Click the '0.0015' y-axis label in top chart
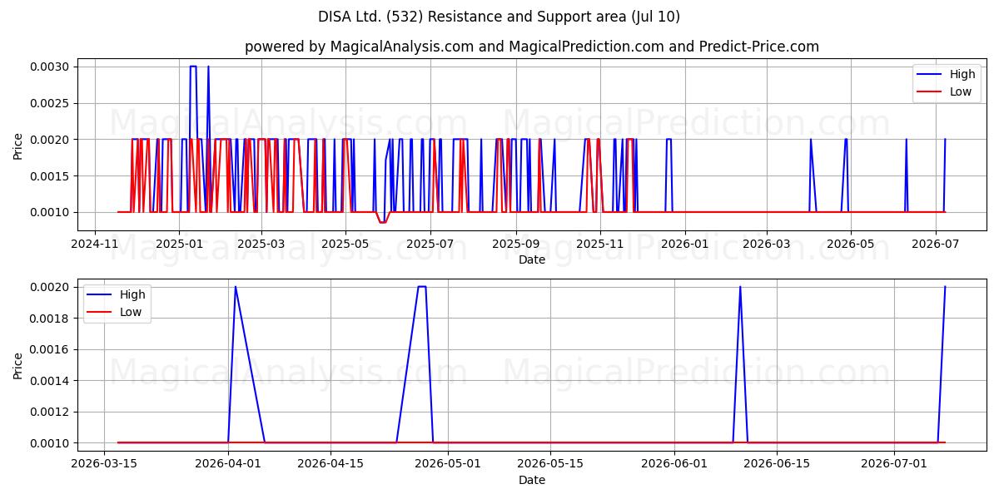This screenshot has width=999, height=499. pyautogui.click(x=52, y=175)
